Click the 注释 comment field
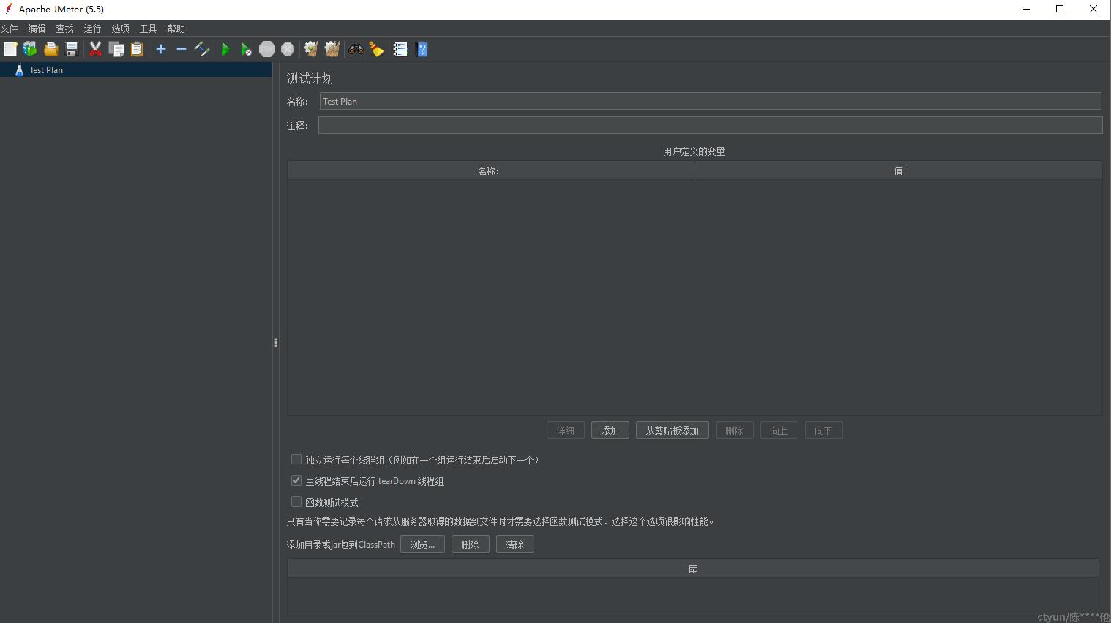 710,125
